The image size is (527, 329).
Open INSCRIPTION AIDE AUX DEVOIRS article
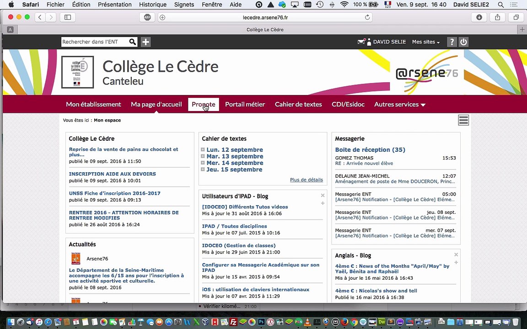click(112, 174)
